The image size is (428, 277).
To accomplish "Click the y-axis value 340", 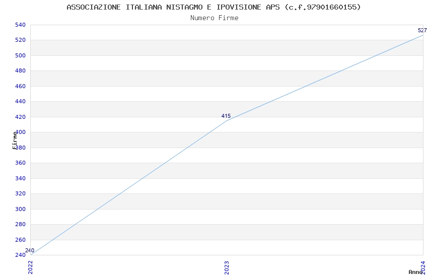I will click(21, 178).
